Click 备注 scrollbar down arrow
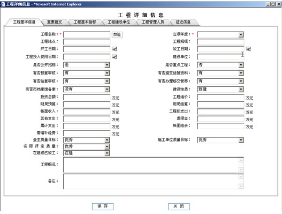 tap(241, 186)
